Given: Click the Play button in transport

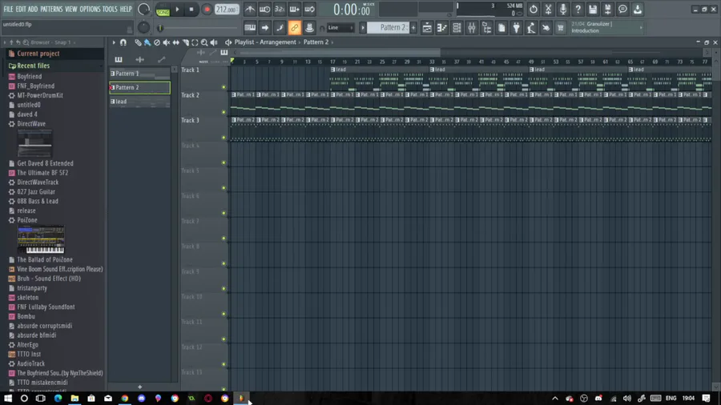Looking at the screenshot, I should click(177, 10).
